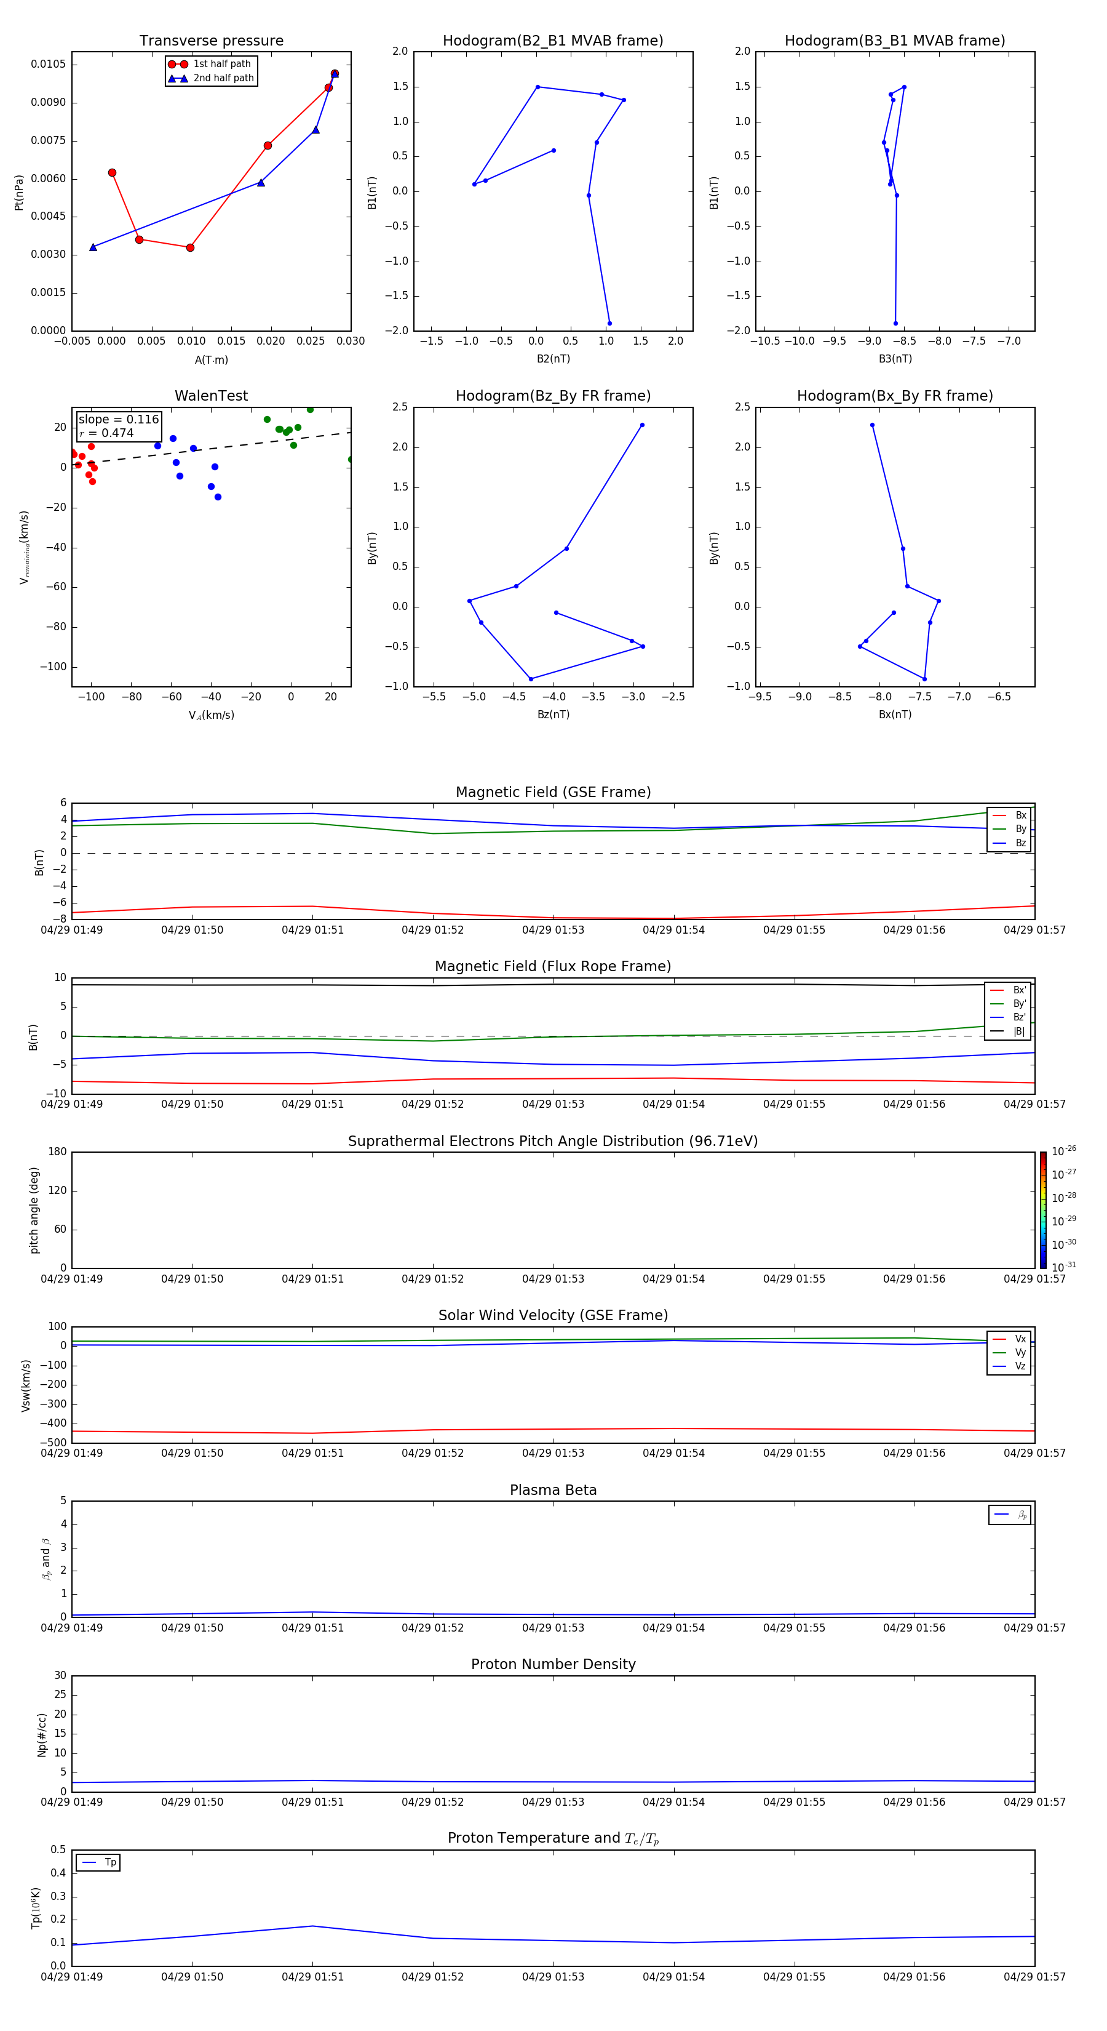
Task: Select "Vy" in the velocity legend
Action: (x=1009, y=1352)
